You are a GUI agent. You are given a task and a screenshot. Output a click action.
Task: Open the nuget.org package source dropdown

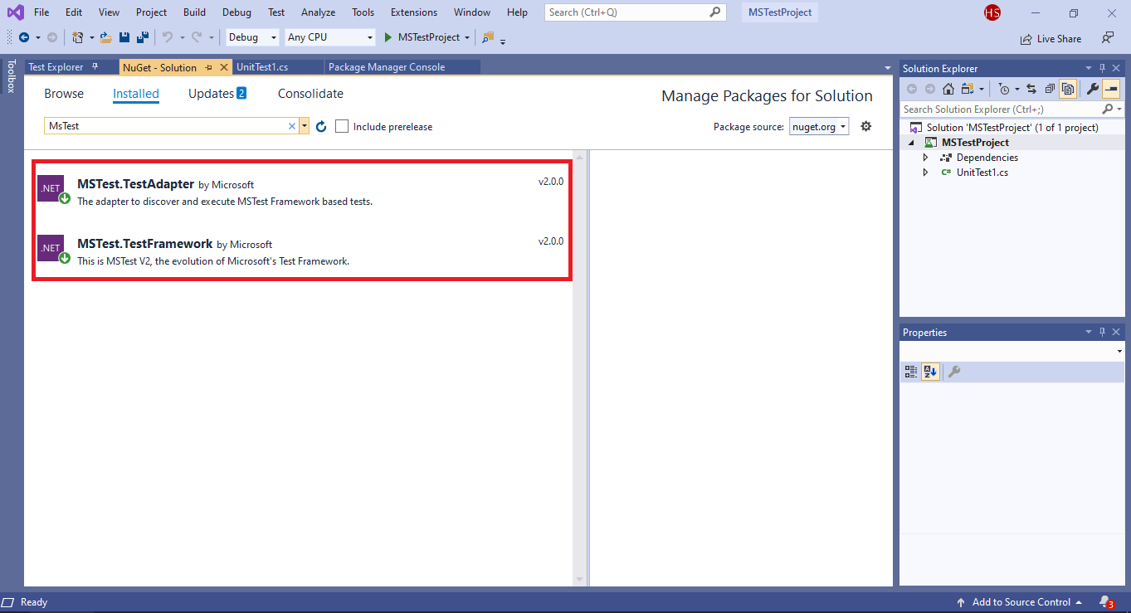818,127
